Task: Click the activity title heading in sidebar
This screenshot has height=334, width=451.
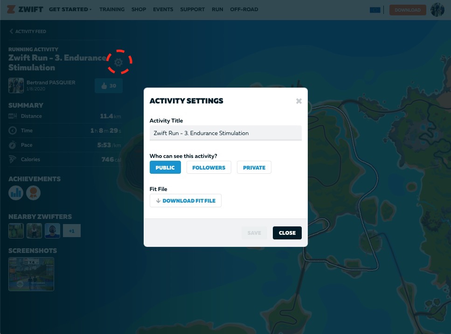Action: pyautogui.click(x=57, y=62)
